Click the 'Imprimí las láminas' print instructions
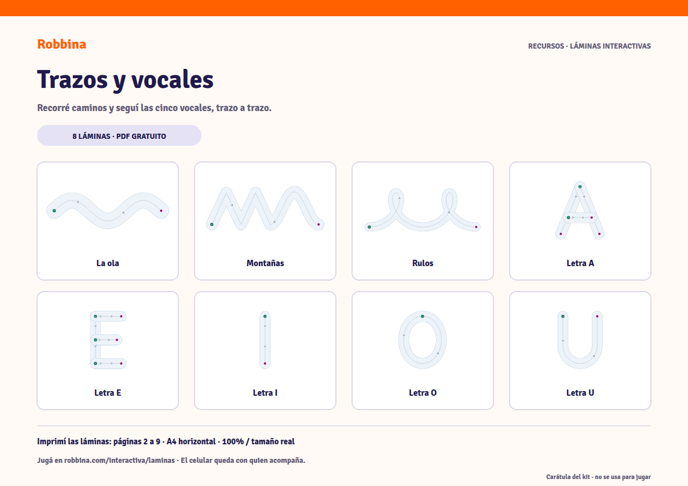 point(166,441)
